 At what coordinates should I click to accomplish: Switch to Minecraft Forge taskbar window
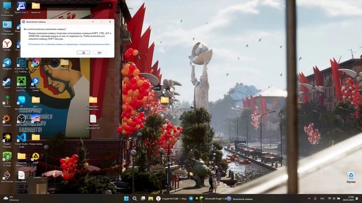pos(213,198)
